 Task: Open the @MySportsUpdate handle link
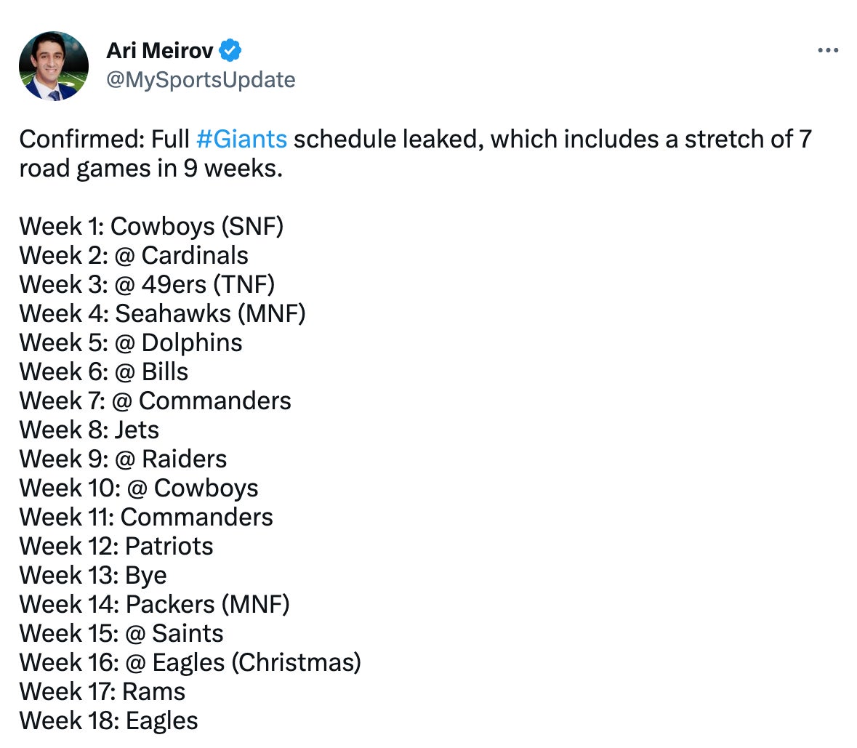click(201, 79)
